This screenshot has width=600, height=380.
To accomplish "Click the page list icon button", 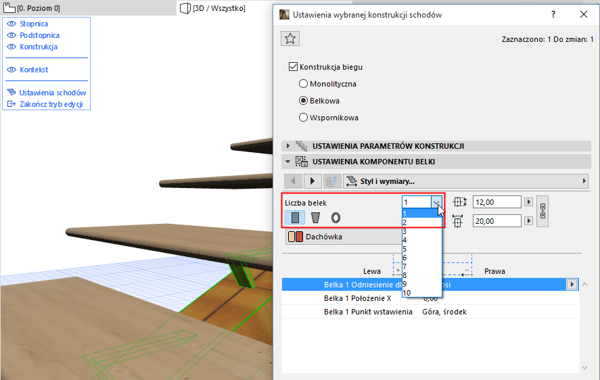I will pyautogui.click(x=332, y=181).
